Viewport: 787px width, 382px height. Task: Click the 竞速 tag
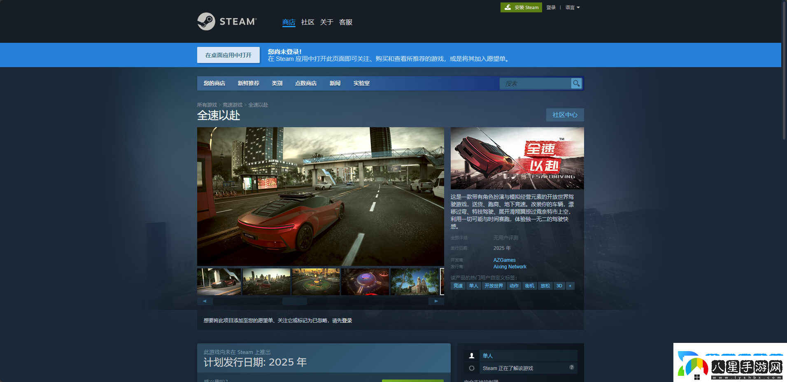(458, 286)
